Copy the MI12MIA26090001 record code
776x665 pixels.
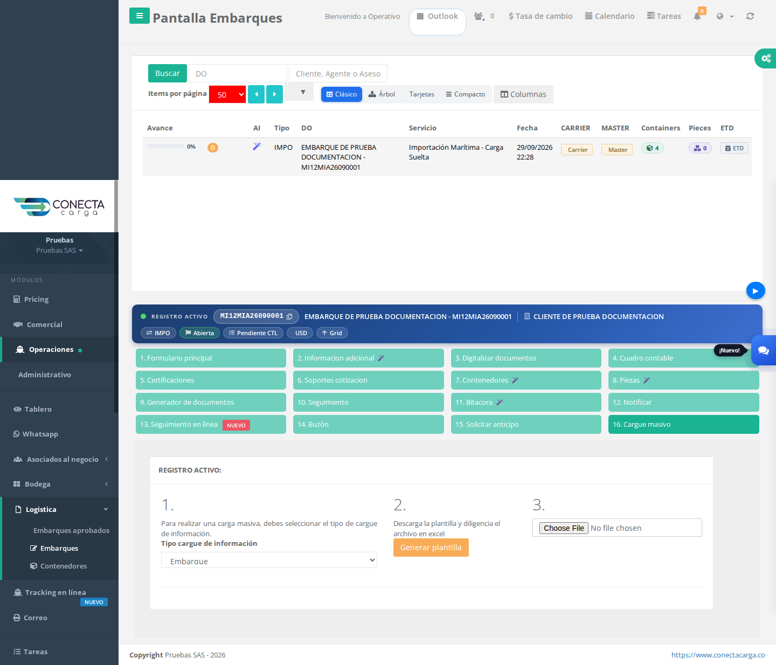click(x=289, y=316)
